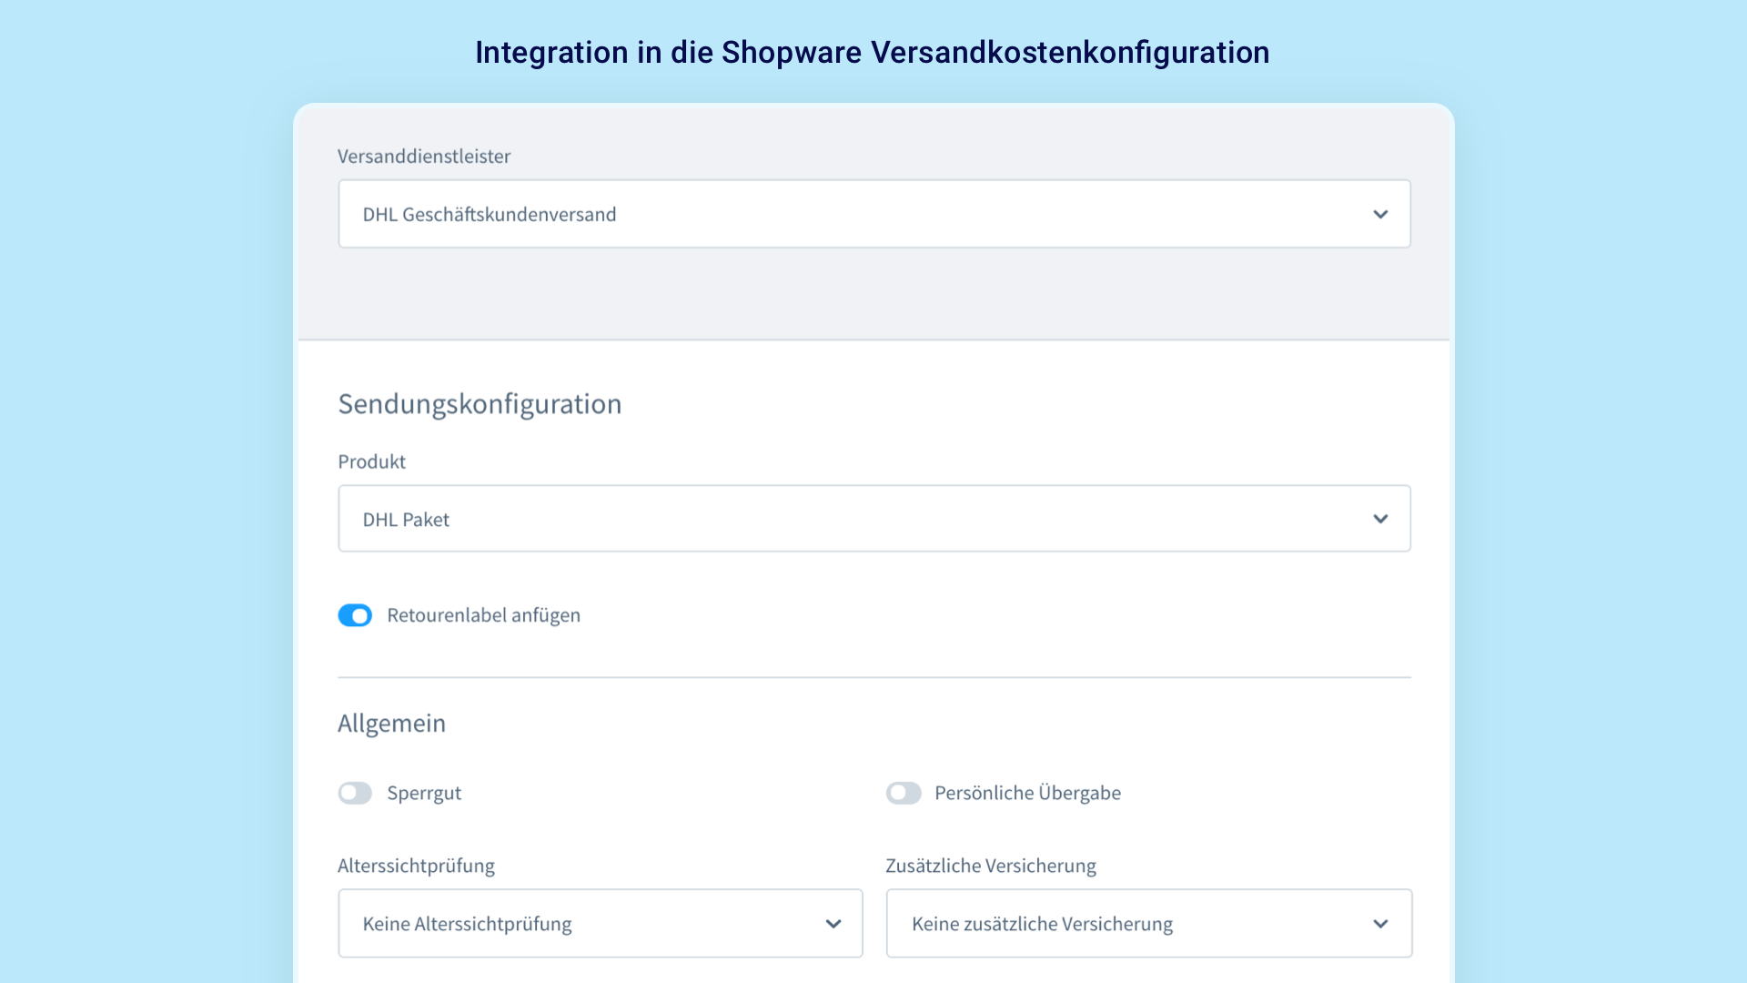1747x983 pixels.
Task: Turn on Persönliche Übergabe switch
Action: pos(904,793)
